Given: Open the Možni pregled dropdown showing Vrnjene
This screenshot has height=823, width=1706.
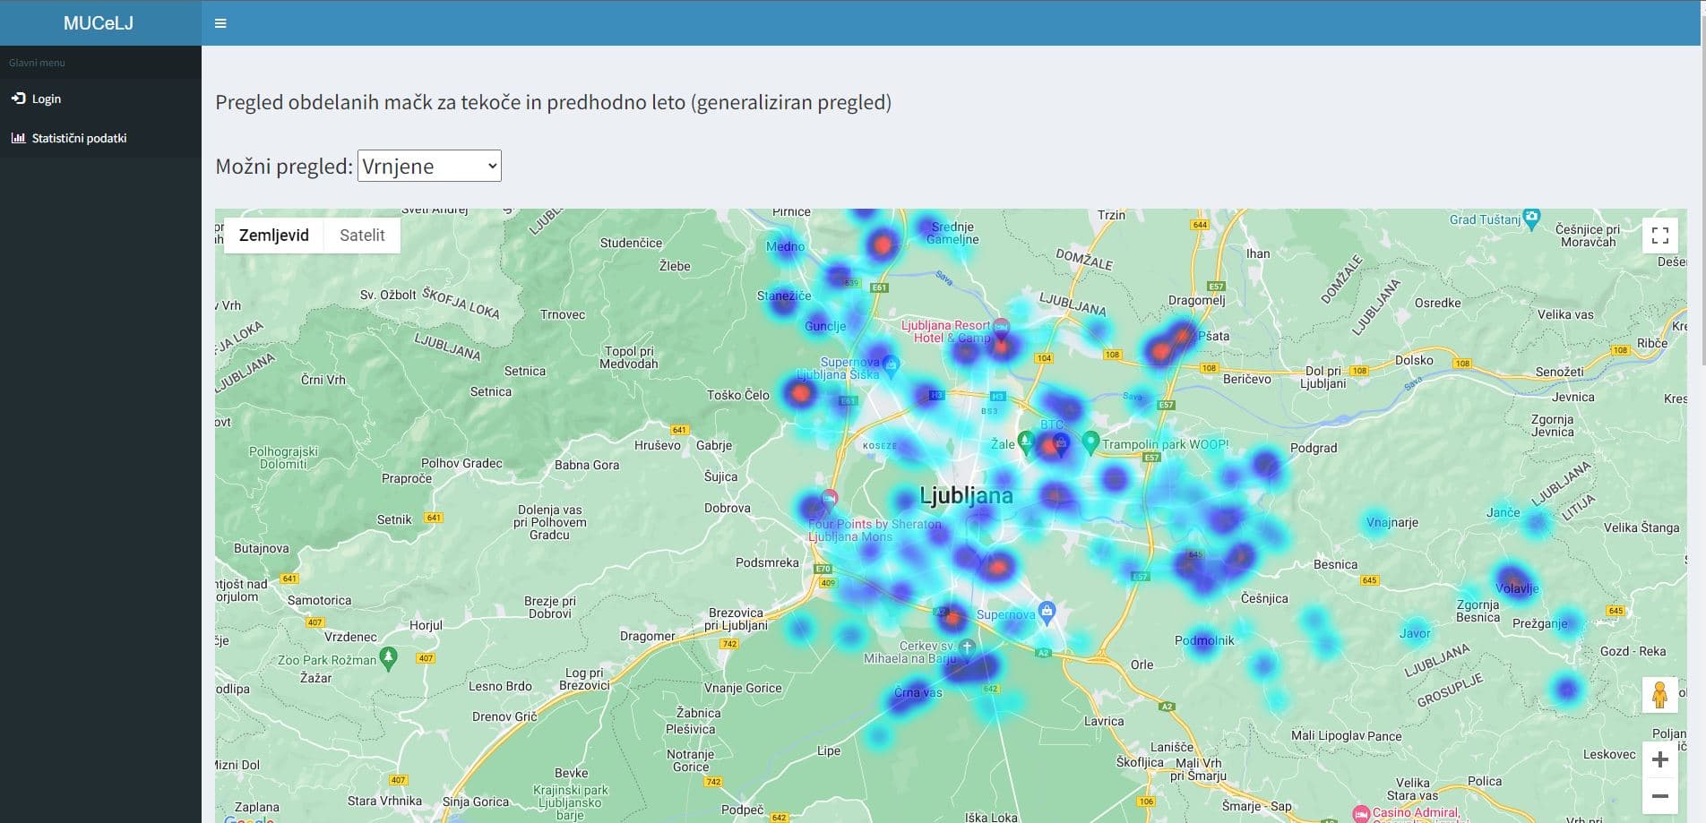Looking at the screenshot, I should coord(429,166).
